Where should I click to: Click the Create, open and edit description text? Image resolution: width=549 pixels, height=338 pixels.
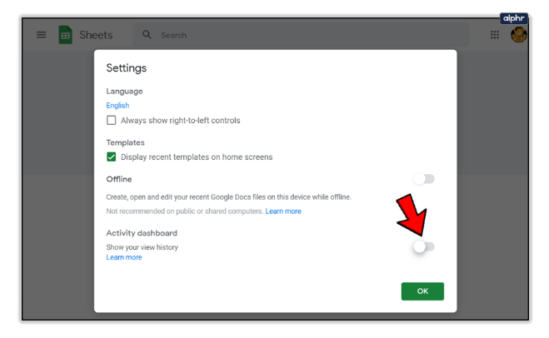pyautogui.click(x=228, y=197)
